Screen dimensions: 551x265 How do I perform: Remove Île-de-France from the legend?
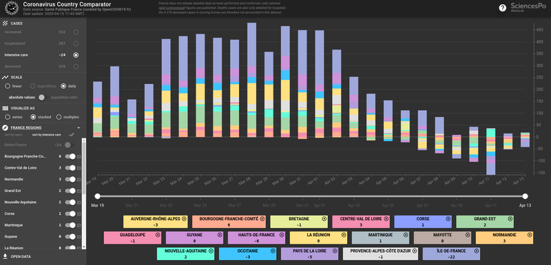click(x=475, y=251)
